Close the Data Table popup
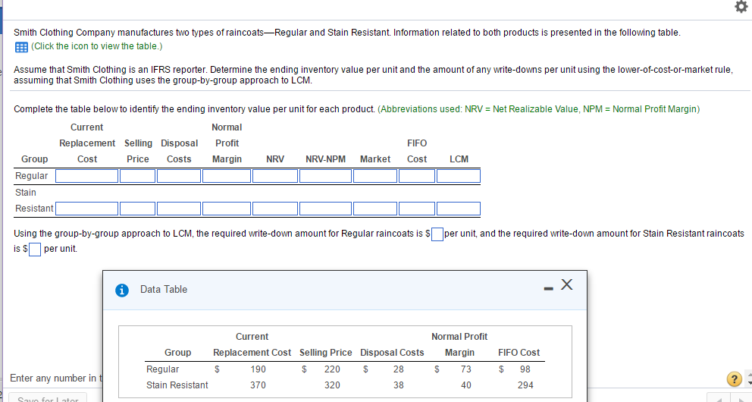 [x=566, y=284]
